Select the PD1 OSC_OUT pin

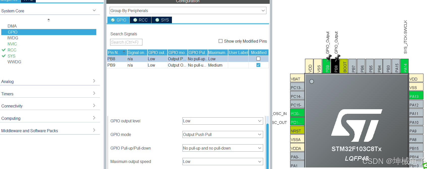297,121
